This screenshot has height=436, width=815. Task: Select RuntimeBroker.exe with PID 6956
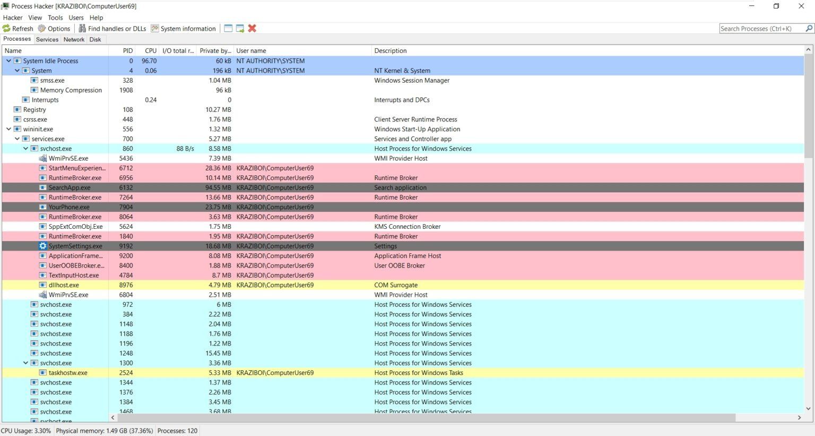click(403, 178)
